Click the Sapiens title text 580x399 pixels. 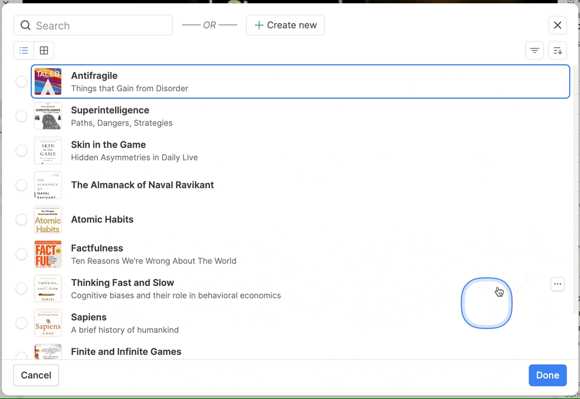89,317
